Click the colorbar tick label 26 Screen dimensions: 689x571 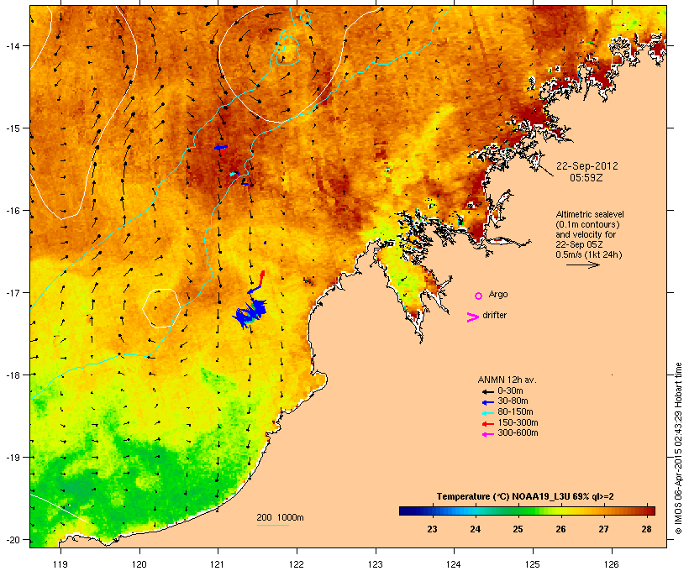[x=560, y=529]
